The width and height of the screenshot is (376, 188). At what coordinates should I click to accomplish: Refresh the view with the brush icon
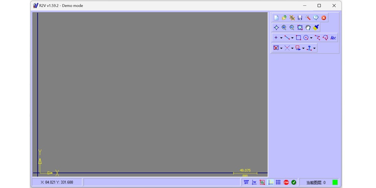pyautogui.click(x=316, y=27)
